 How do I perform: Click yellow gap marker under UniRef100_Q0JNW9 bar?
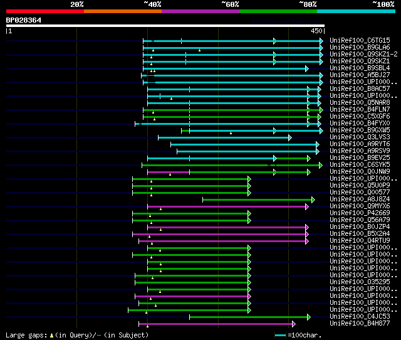tap(170, 174)
